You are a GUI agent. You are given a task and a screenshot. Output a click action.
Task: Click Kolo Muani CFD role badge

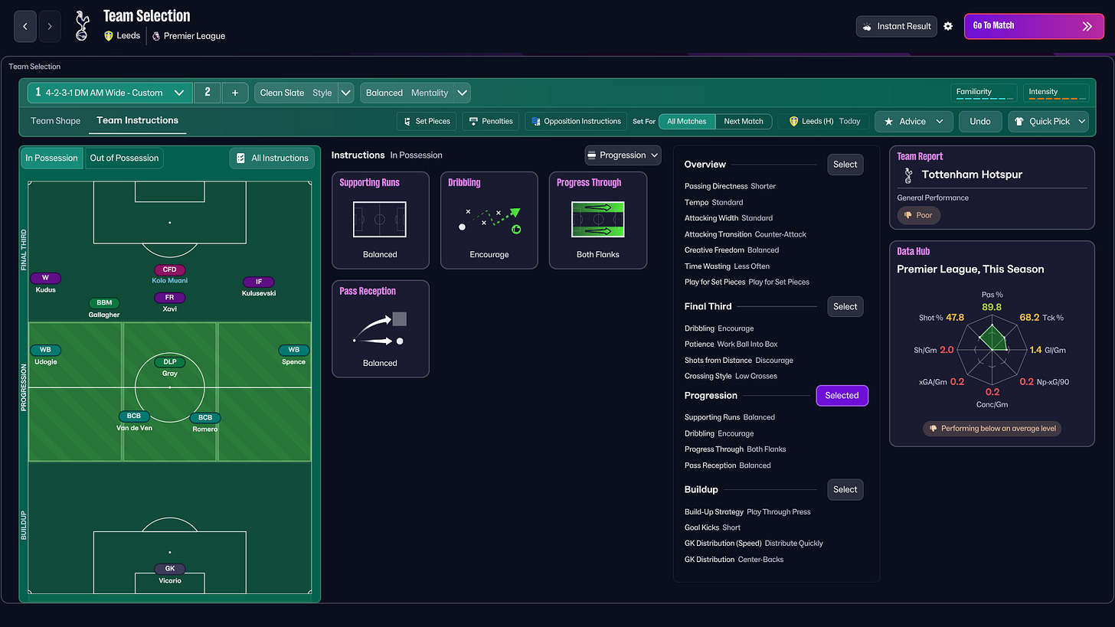[x=170, y=269]
